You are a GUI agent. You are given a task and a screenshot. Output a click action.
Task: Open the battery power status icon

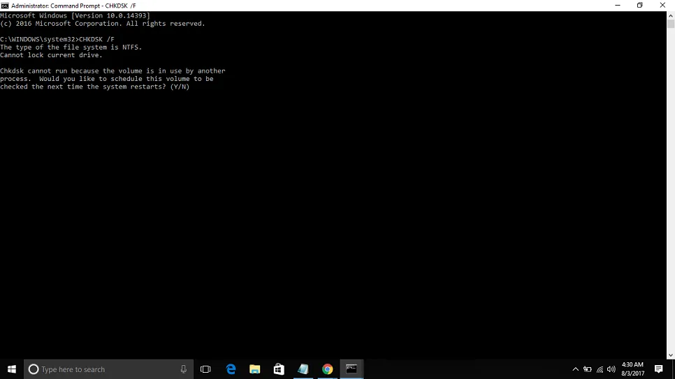pyautogui.click(x=588, y=369)
